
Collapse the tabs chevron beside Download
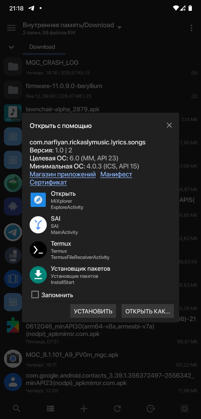tap(11, 47)
